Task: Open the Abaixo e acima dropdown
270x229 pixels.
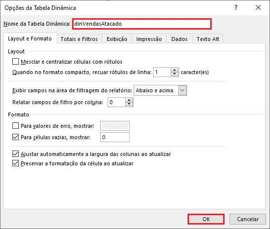Action: 182,90
